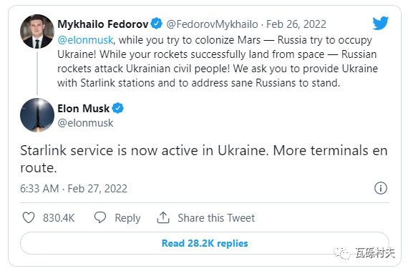Open the tweet info icon
Viewport: 408px width, 271px height.
click(x=381, y=188)
